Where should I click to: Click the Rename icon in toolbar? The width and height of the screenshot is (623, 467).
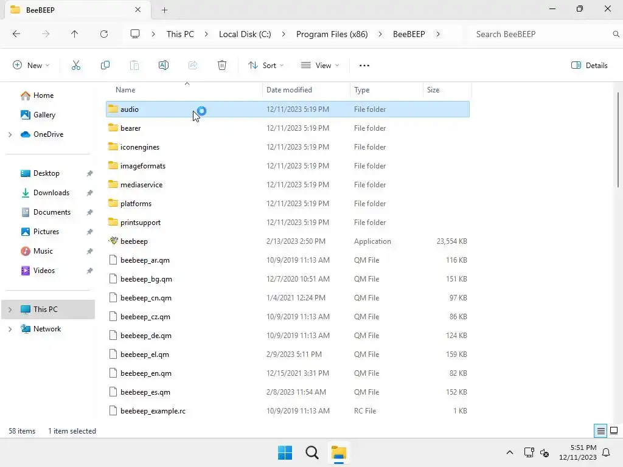tap(163, 66)
